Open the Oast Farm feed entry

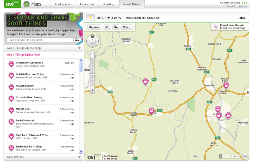(x=42, y=137)
